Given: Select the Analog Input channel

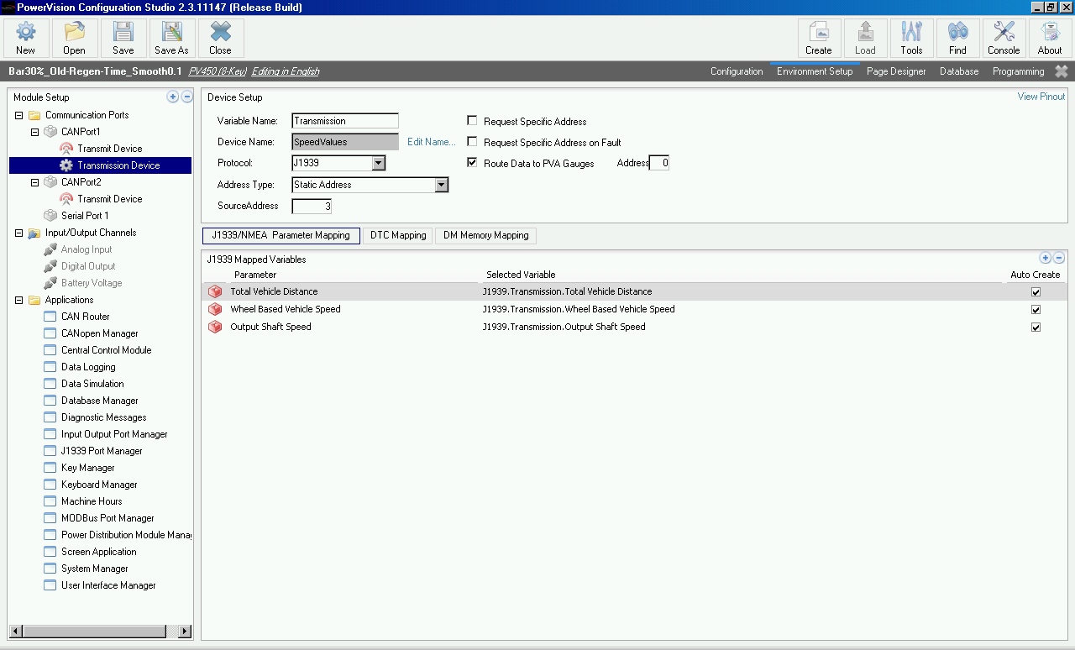Looking at the screenshot, I should pyautogui.click(x=87, y=249).
